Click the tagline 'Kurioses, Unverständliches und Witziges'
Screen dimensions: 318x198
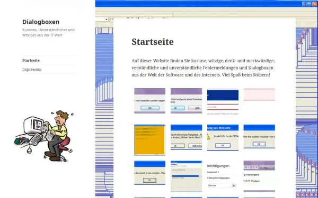point(48,32)
